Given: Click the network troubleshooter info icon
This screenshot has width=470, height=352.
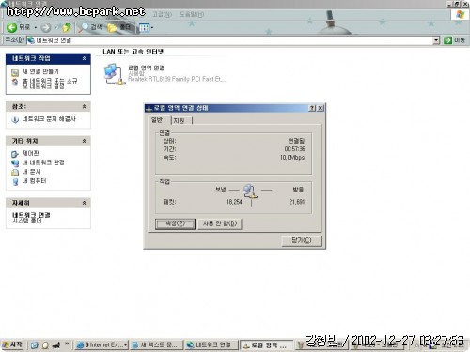Looking at the screenshot, I should coord(15,120).
